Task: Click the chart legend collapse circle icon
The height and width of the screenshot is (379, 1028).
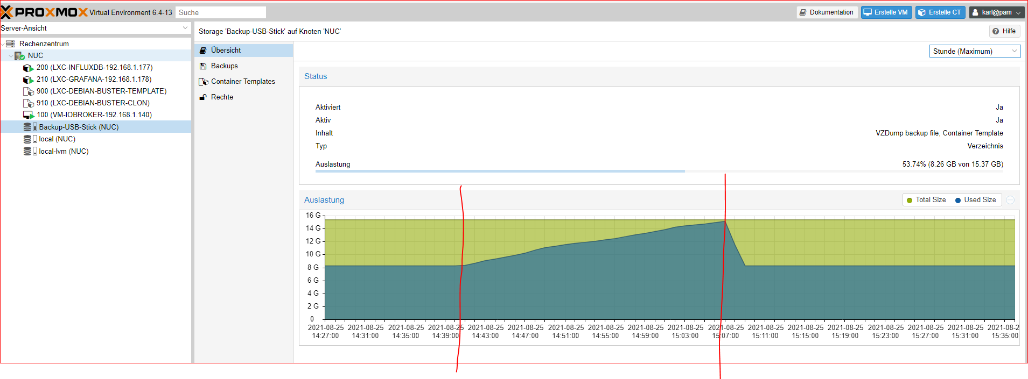Action: tap(1010, 200)
